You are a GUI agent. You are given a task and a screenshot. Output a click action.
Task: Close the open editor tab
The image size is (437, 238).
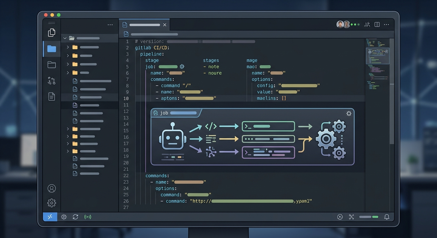click(164, 25)
